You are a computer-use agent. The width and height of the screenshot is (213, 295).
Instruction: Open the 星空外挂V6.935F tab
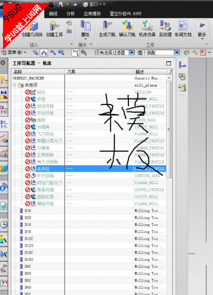pyautogui.click(x=125, y=14)
